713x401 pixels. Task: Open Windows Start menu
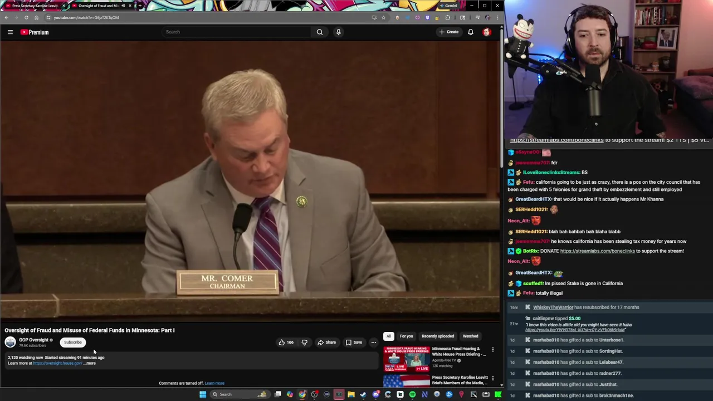203,394
